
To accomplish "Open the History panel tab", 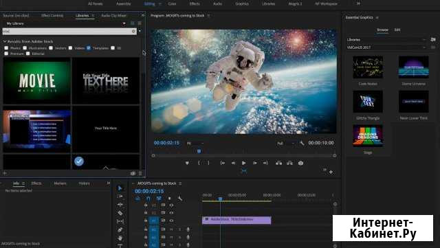I will (x=84, y=183).
